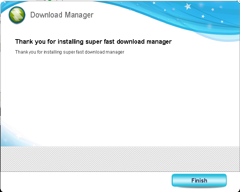Click the smaller thank-you message line

point(69,52)
